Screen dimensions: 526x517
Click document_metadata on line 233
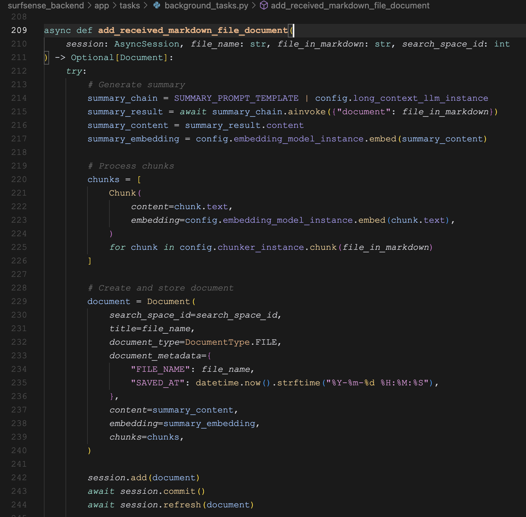click(155, 356)
